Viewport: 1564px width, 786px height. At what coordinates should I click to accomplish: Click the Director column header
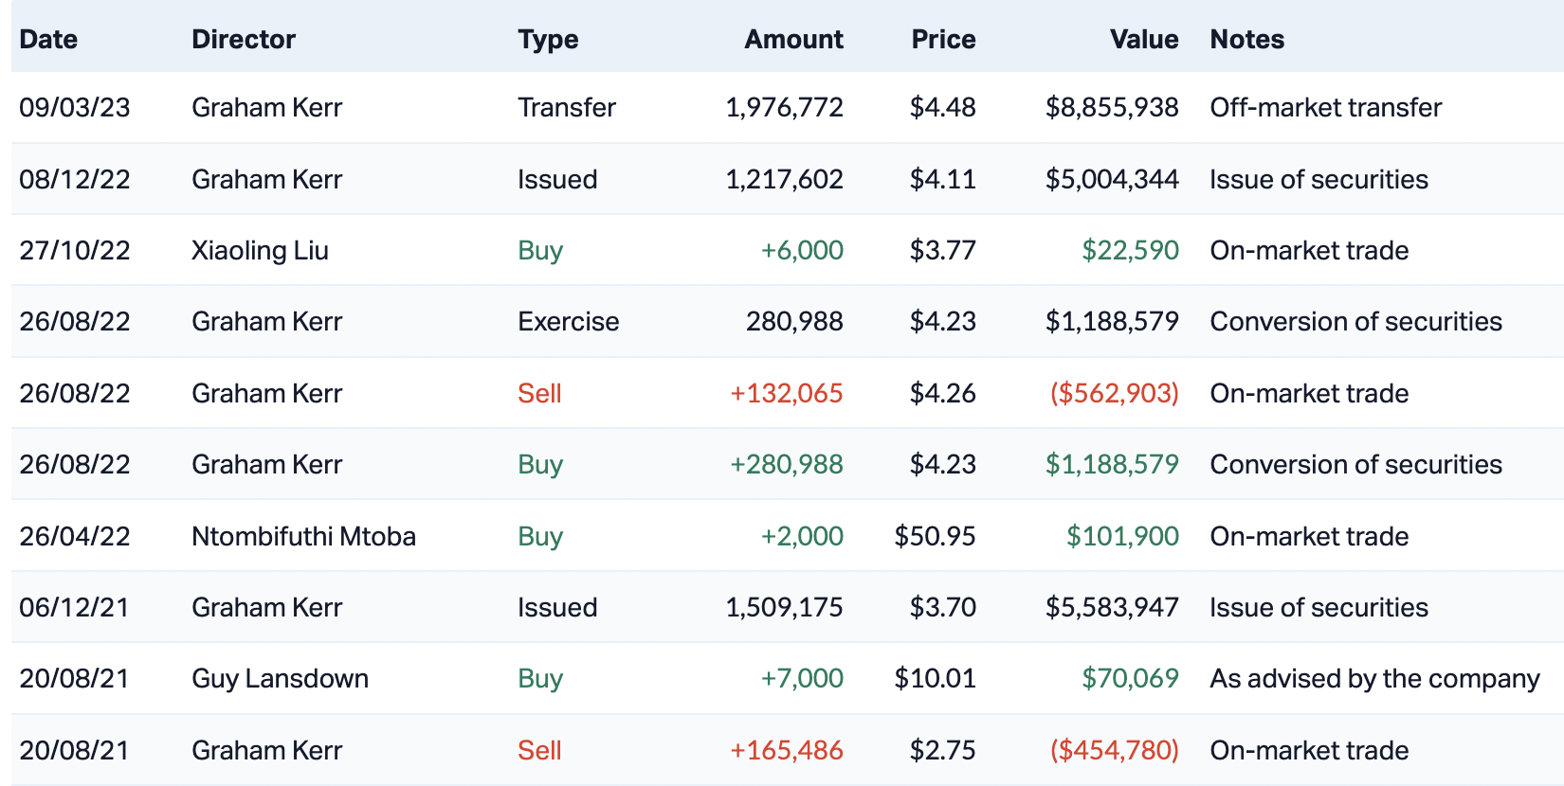pyautogui.click(x=244, y=39)
